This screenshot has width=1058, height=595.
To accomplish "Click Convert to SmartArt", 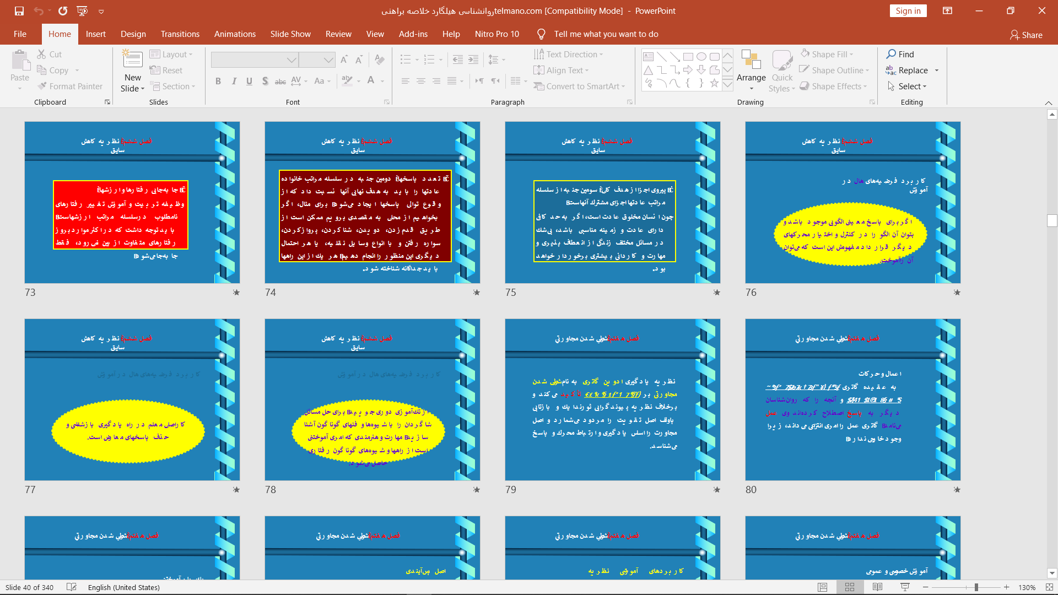I will pos(579,86).
